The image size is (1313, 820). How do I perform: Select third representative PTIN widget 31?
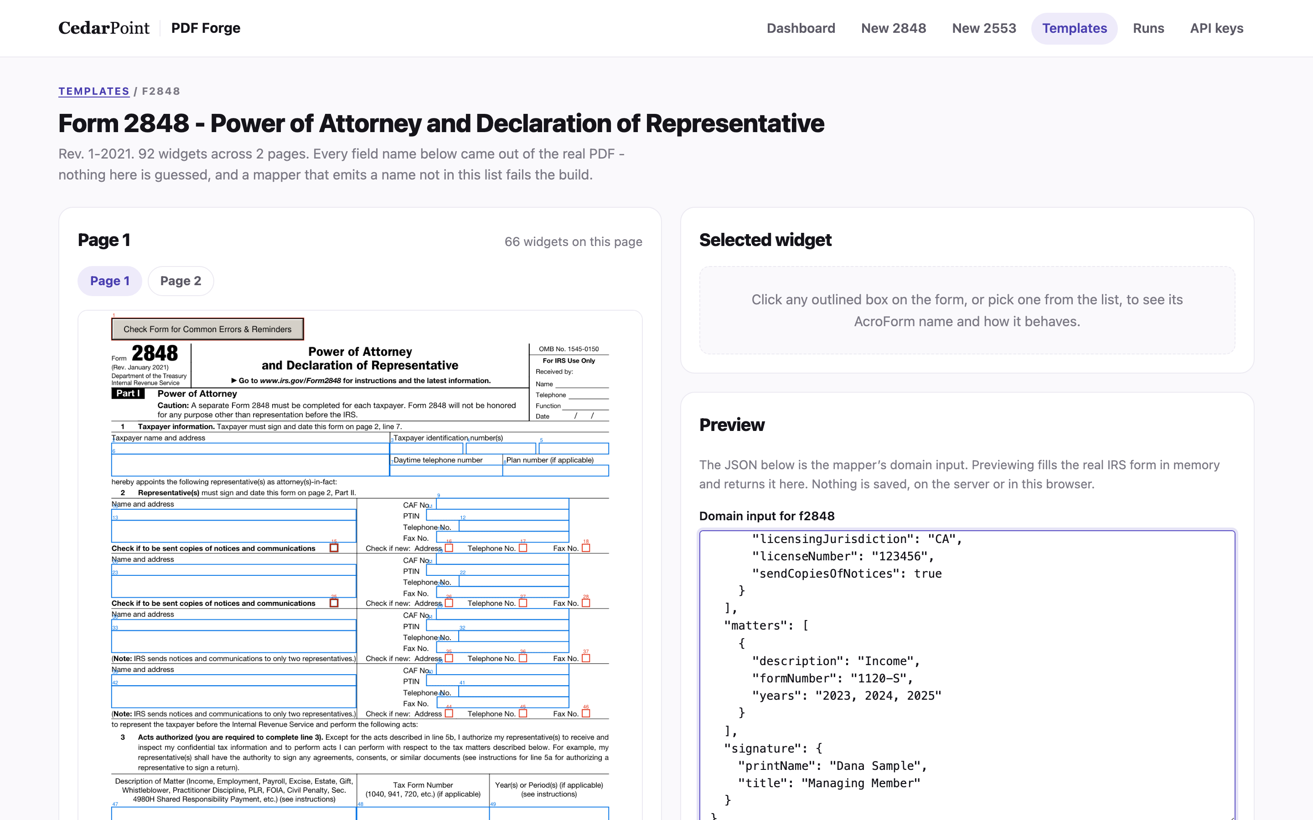[497, 625]
